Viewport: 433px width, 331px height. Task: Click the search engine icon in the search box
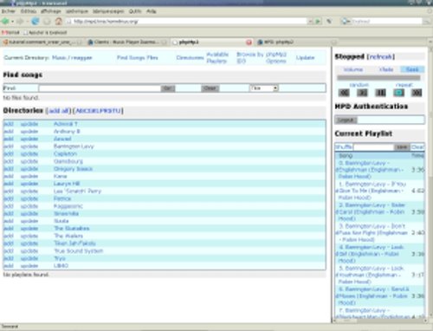coord(345,22)
